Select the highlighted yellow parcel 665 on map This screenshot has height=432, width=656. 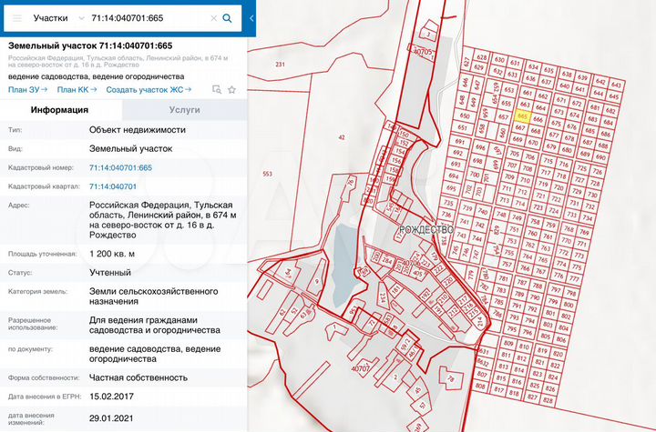523,116
